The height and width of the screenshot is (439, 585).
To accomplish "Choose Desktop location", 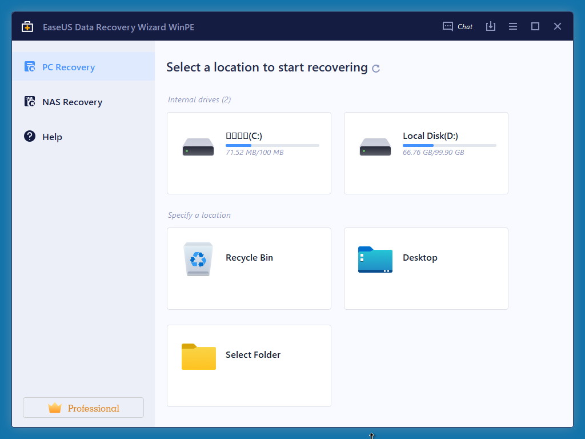I will point(426,269).
